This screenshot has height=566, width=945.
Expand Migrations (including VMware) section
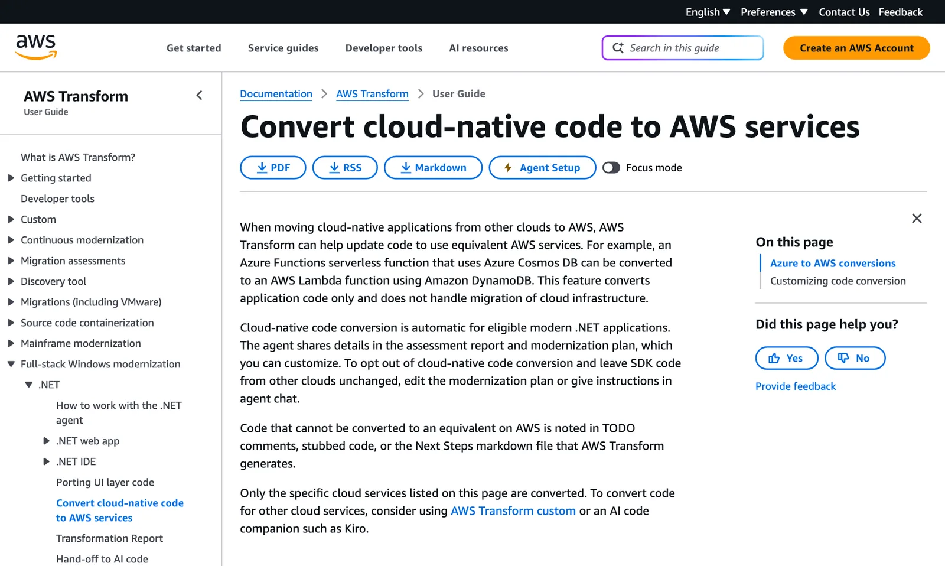[11, 302]
